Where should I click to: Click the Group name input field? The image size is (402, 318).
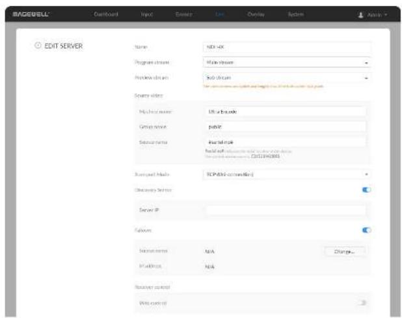pyautogui.click(x=285, y=127)
